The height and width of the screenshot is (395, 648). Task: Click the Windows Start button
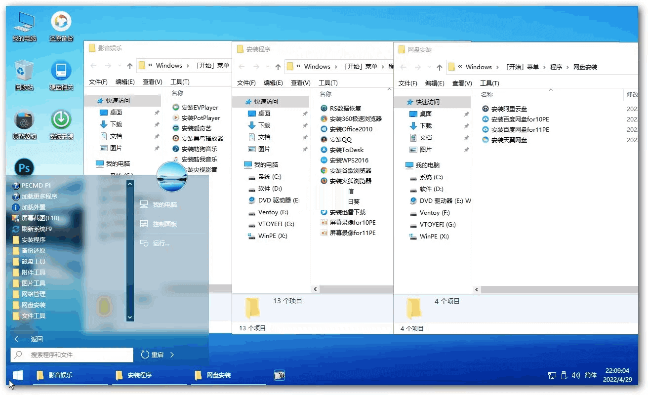click(x=18, y=375)
